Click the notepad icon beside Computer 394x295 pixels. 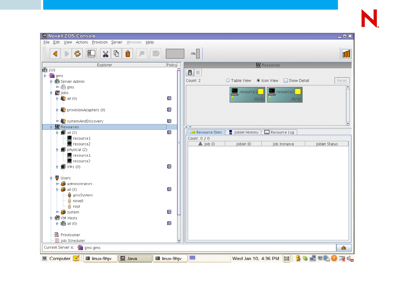coord(76,258)
